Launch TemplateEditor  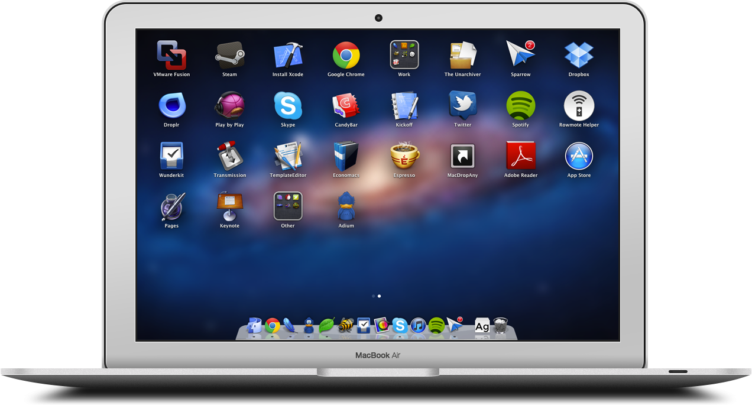[288, 156]
